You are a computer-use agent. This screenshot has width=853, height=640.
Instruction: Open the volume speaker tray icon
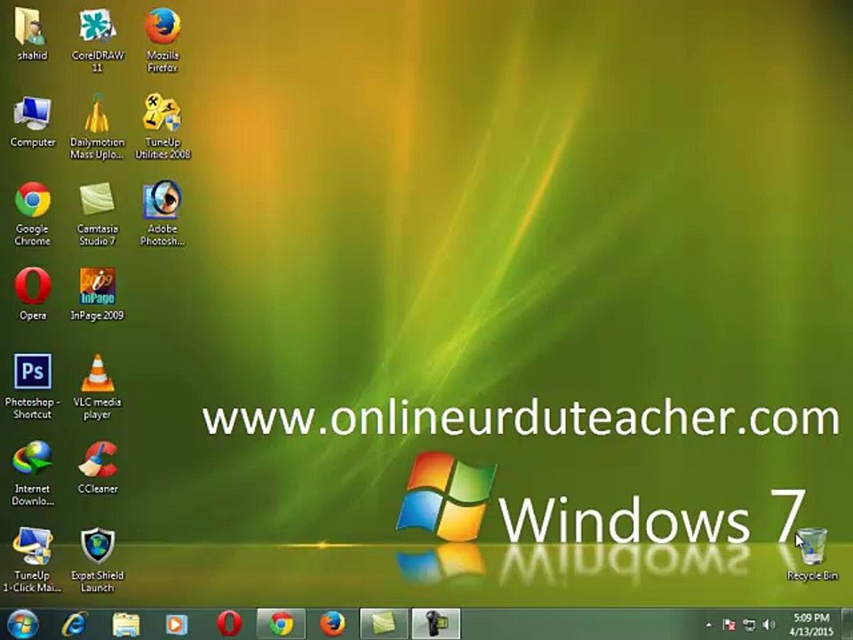769,625
